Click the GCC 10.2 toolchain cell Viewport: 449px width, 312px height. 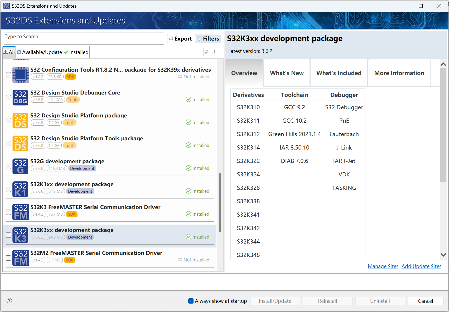(294, 121)
